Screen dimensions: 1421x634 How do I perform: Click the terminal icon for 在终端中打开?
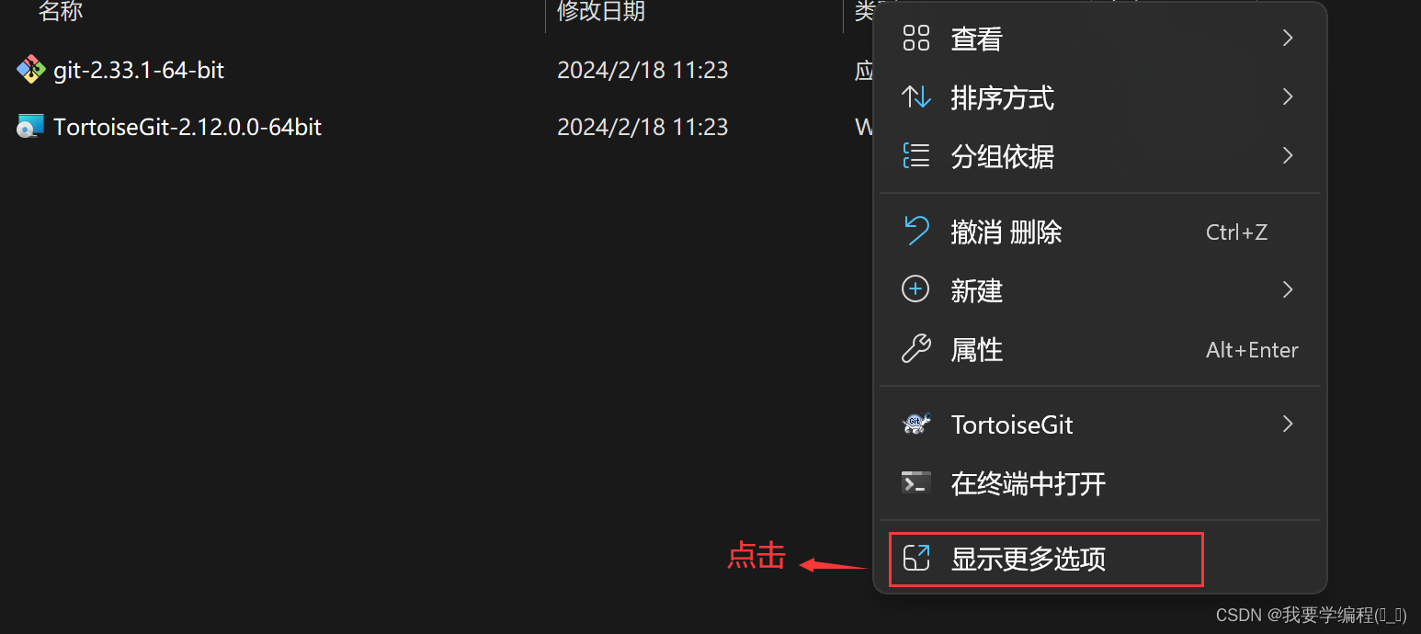pos(916,482)
